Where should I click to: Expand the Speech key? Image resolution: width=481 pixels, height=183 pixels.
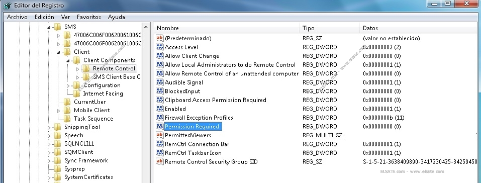(48, 136)
